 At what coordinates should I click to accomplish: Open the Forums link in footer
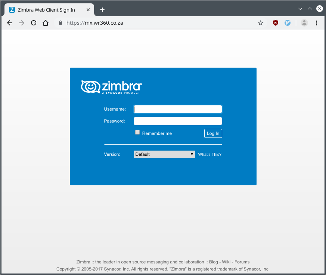click(x=242, y=262)
